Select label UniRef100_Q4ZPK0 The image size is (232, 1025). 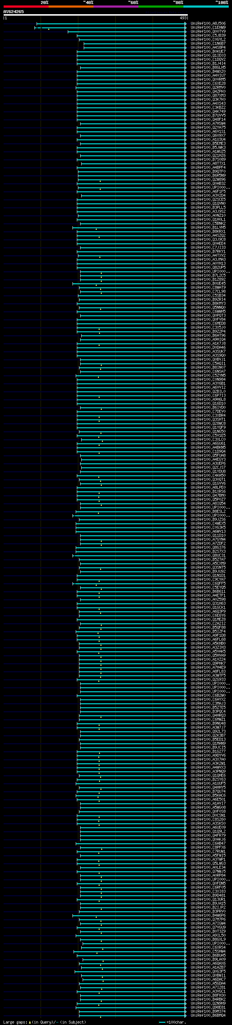[208, 91]
